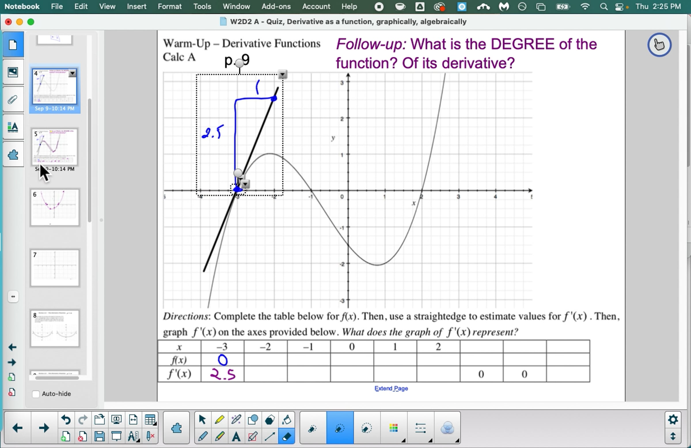691x448 pixels.
Task: Click the Undo arrow
Action: pos(66,419)
